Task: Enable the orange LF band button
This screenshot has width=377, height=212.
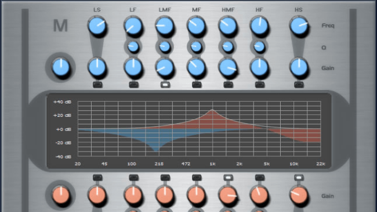Action: [x=133, y=178]
